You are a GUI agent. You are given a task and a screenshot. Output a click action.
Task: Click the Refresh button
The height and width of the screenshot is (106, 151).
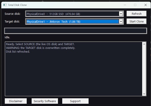pyautogui.click(x=136, y=14)
